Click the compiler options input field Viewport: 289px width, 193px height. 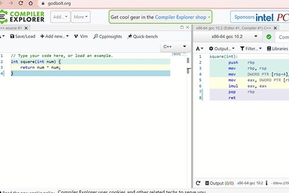(x=282, y=37)
